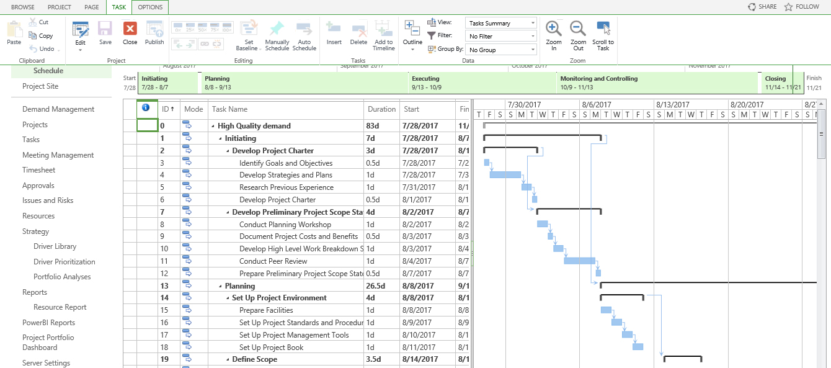831x368 pixels.
Task: Collapse the Set Up Project Environment group
Action: point(228,298)
